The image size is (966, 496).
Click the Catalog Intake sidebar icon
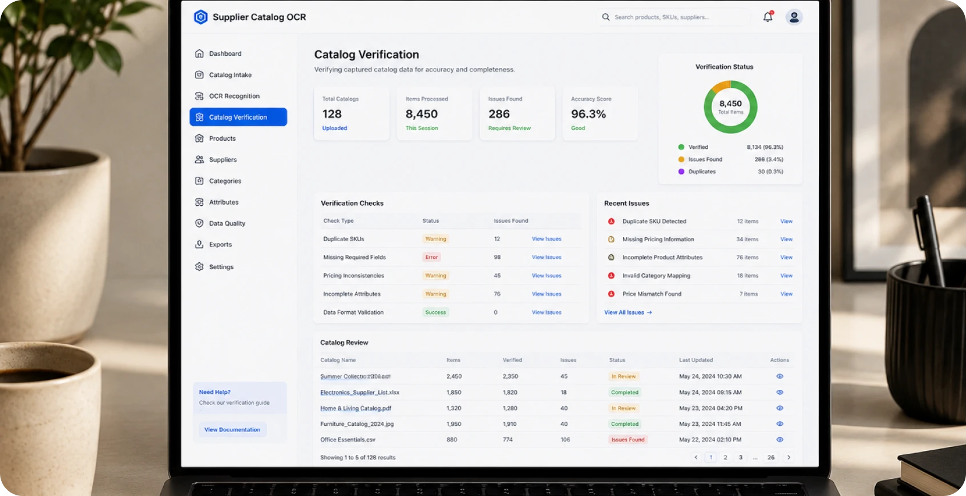(x=199, y=75)
